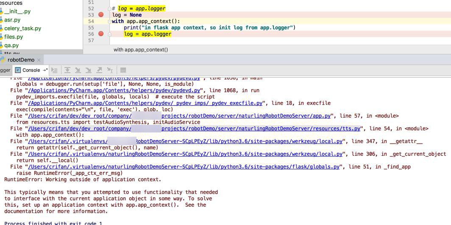Click 'Process finished with exit code 1' text
Image resolution: width=451 pixels, height=225 pixels.
pos(53,223)
